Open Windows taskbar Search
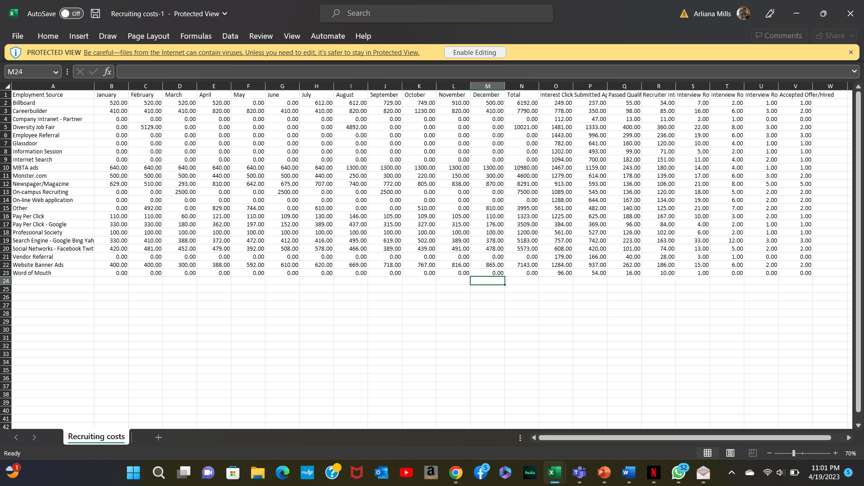Viewport: 864px width, 486px height. click(158, 472)
